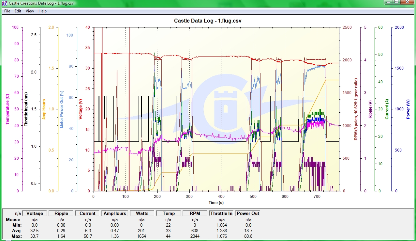Open the Help menu
The image size is (416, 241).
42,11
